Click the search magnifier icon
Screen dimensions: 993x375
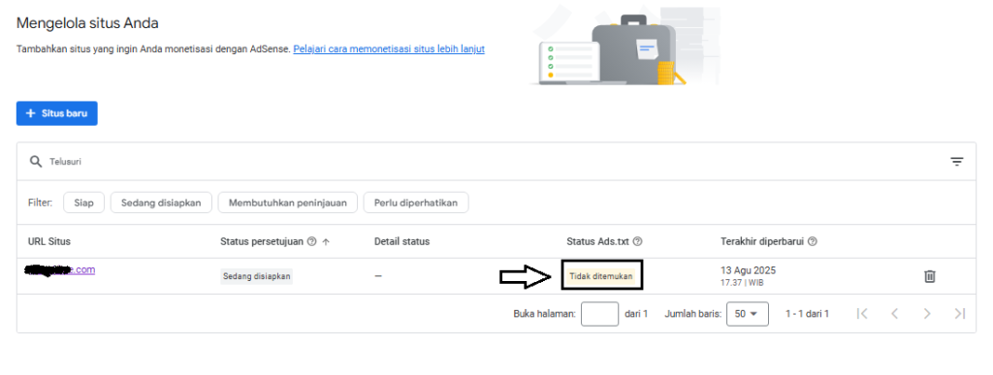pyautogui.click(x=36, y=161)
